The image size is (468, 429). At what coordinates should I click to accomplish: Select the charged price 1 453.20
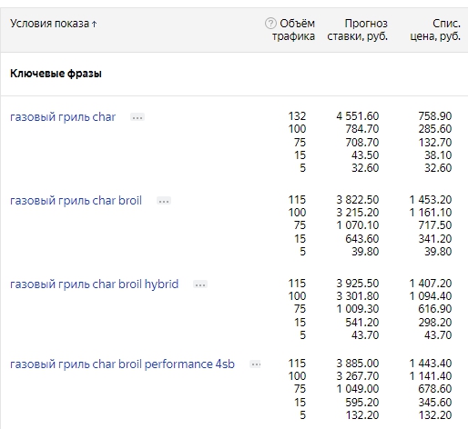pos(431,200)
